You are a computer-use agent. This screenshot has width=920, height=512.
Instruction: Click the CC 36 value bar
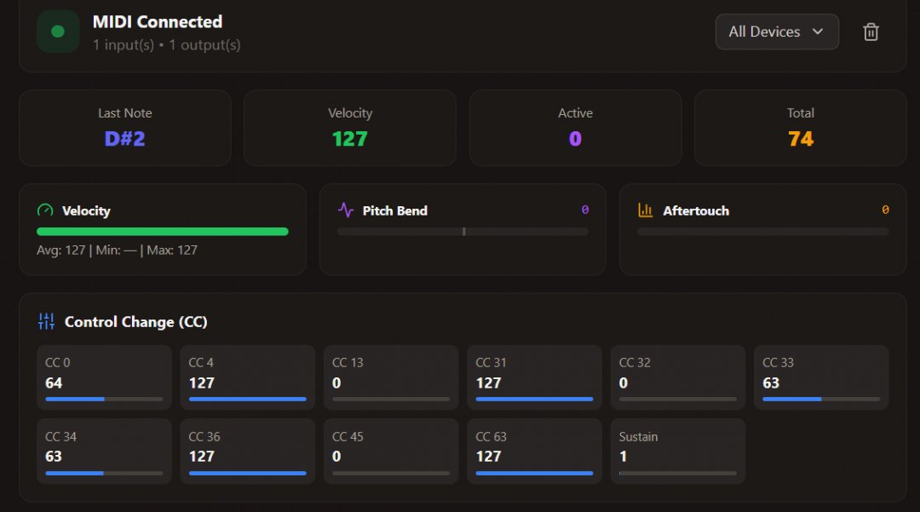point(247,473)
